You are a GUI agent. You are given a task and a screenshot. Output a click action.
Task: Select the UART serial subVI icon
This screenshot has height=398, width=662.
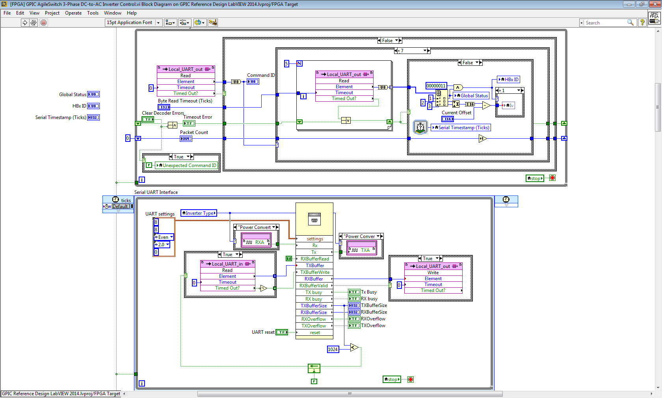click(314, 219)
